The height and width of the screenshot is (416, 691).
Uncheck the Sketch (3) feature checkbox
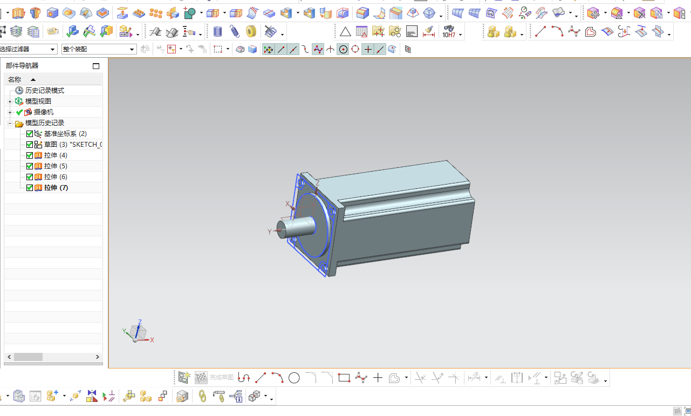[x=30, y=145]
